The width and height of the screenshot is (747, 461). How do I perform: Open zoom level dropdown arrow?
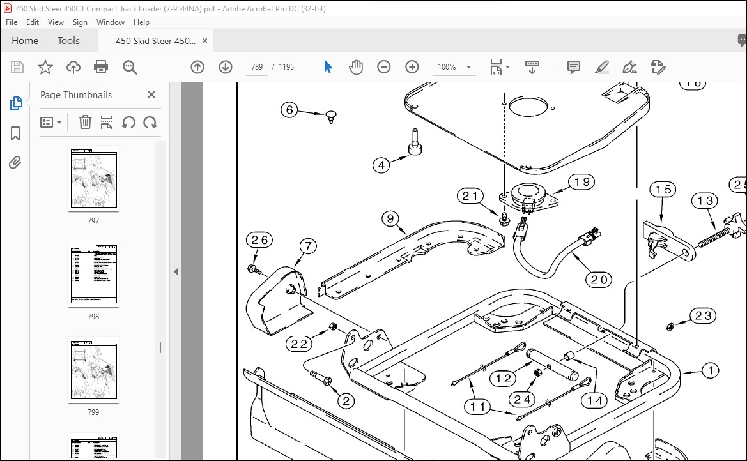(x=469, y=67)
